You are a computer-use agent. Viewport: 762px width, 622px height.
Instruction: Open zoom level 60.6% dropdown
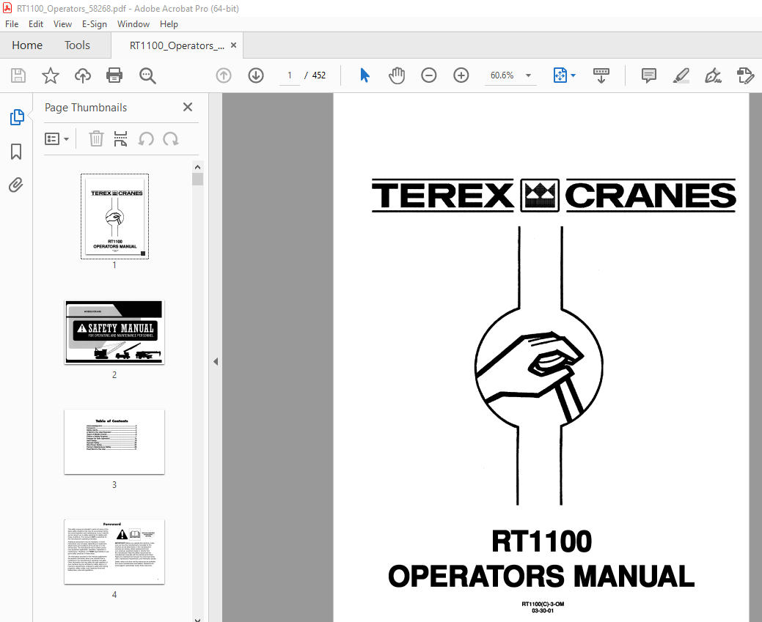pos(529,75)
